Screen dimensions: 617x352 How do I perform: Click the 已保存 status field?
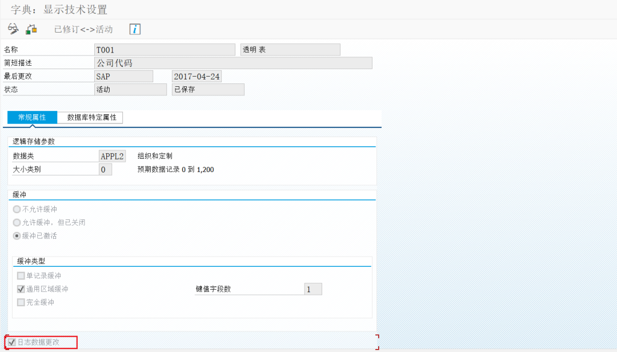pyautogui.click(x=208, y=89)
